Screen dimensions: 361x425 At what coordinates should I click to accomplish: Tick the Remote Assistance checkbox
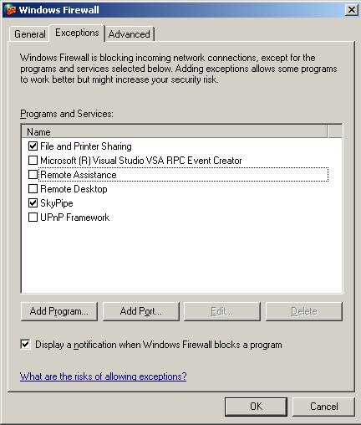click(x=33, y=175)
